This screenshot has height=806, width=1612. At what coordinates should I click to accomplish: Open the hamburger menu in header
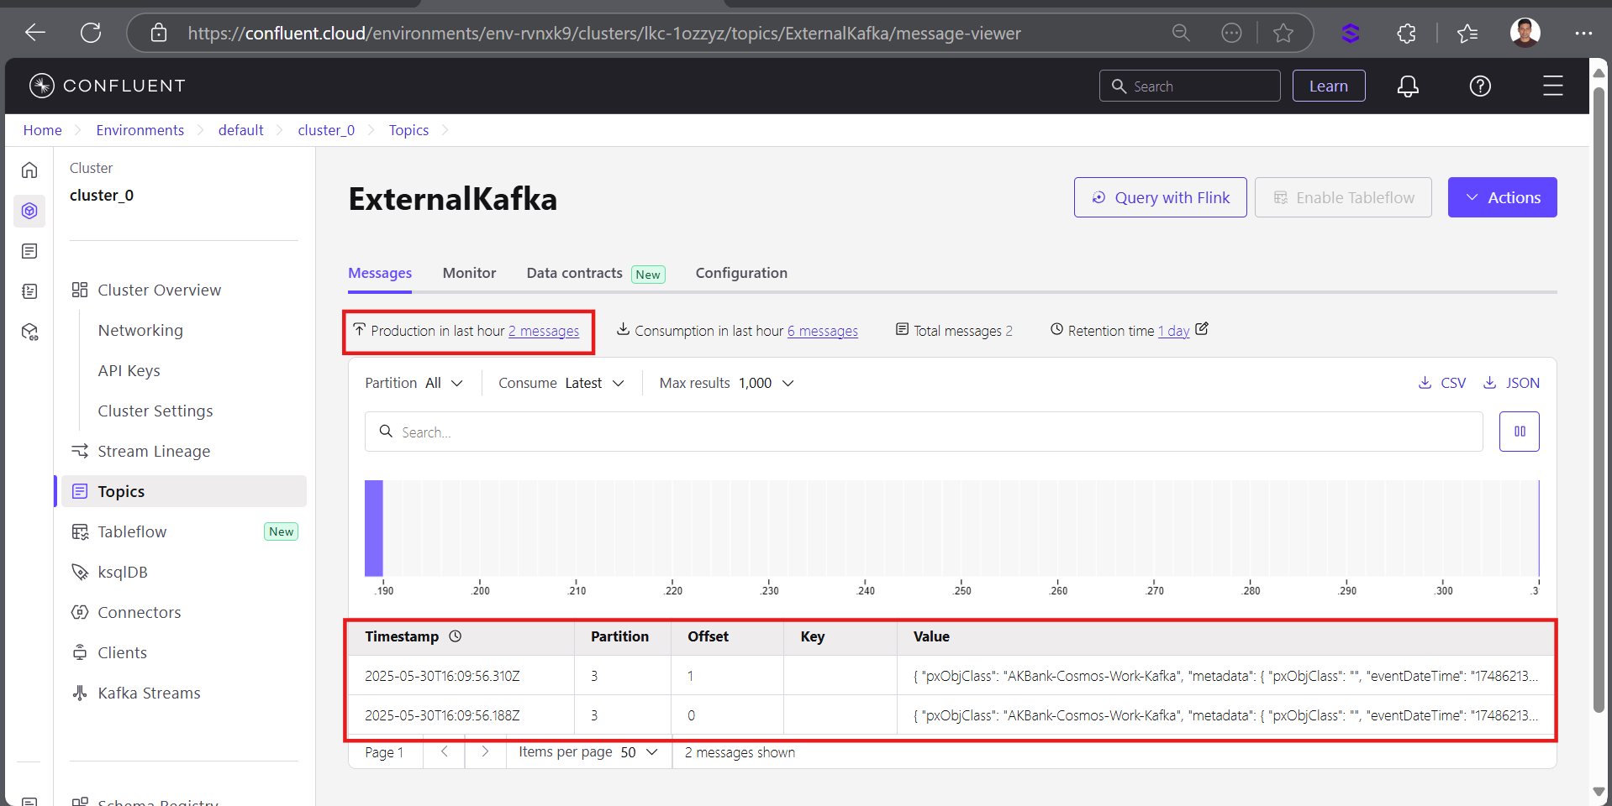click(x=1552, y=86)
